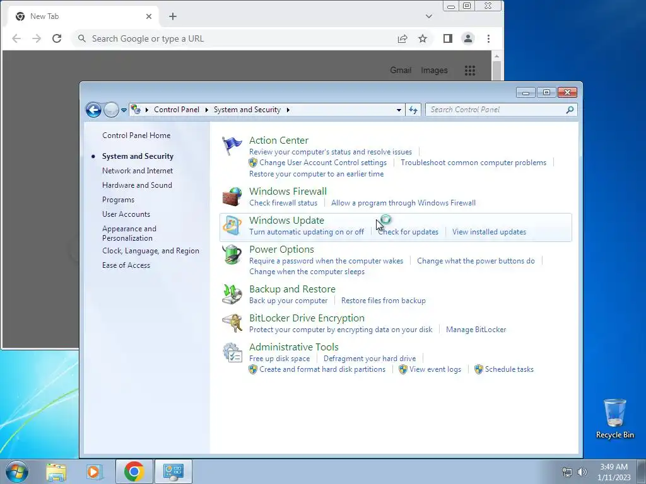
Task: Open Change User Account Control settings
Action: [323, 163]
